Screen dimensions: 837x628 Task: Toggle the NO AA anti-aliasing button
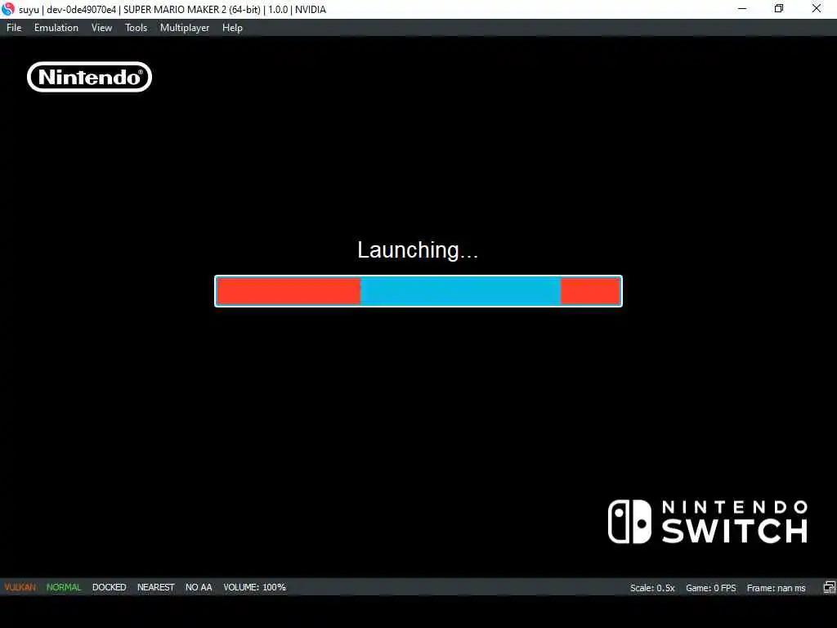[x=199, y=587]
